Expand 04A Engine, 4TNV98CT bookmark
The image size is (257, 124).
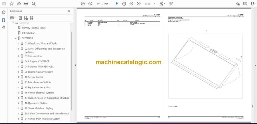(18, 61)
